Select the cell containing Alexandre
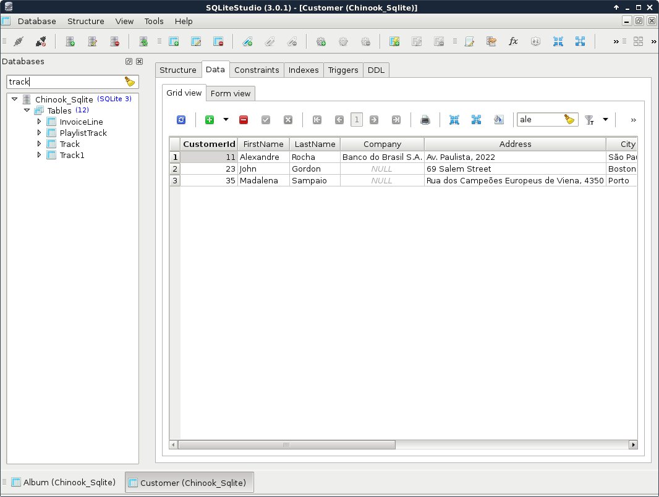 [263, 157]
